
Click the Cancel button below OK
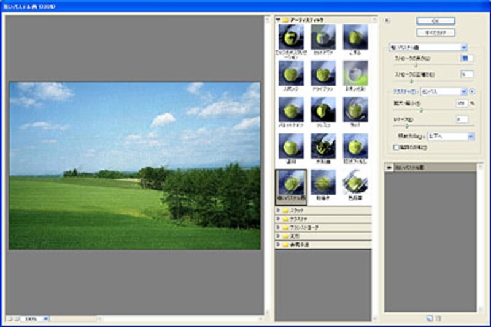pos(435,32)
